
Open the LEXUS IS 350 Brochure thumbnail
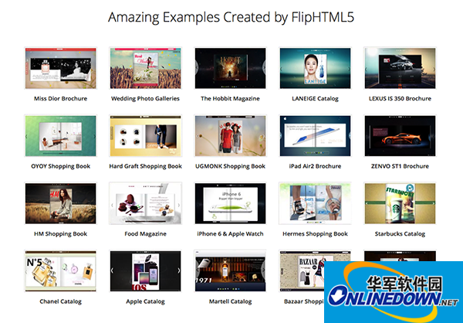[400, 68]
